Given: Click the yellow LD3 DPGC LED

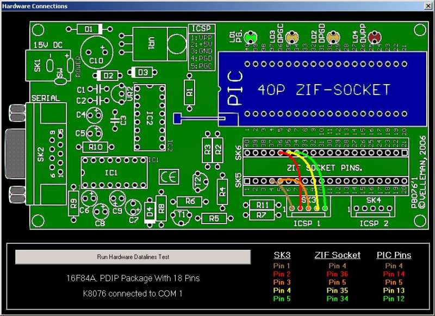Looking at the screenshot, I should click(x=292, y=37).
